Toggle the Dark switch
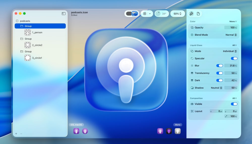252x144 pixels. 219,80
